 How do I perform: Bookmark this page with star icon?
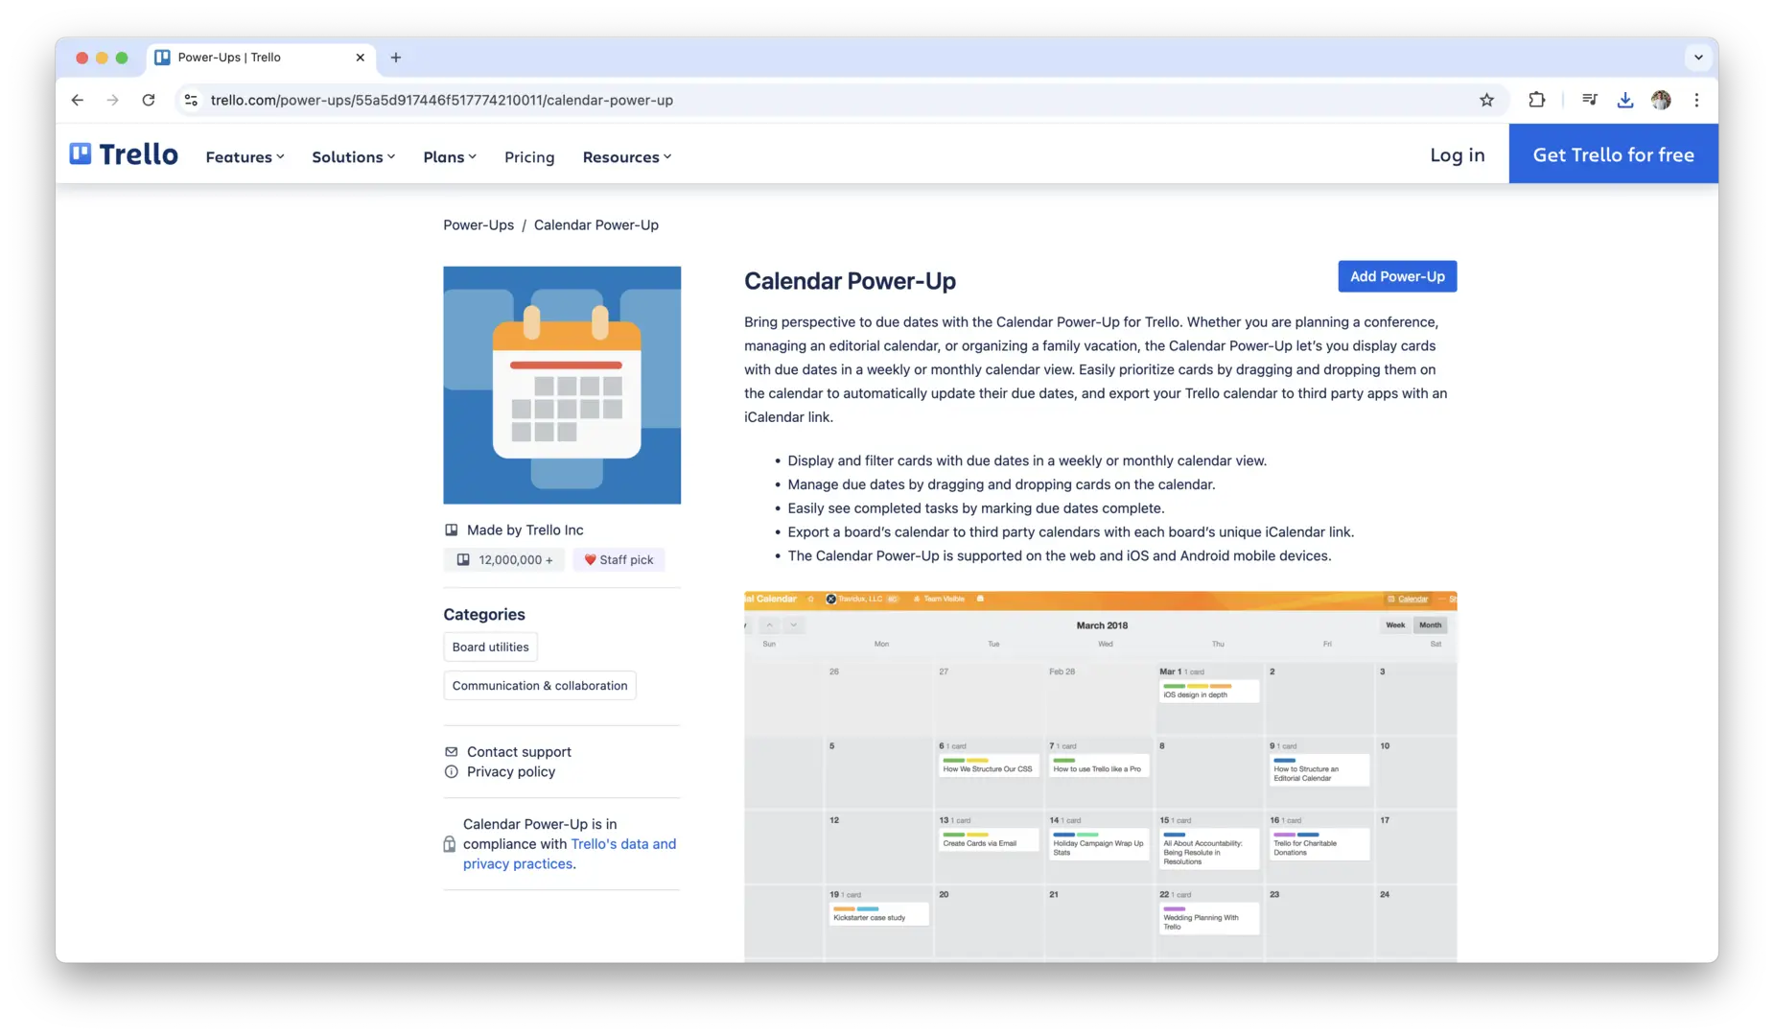(1486, 100)
